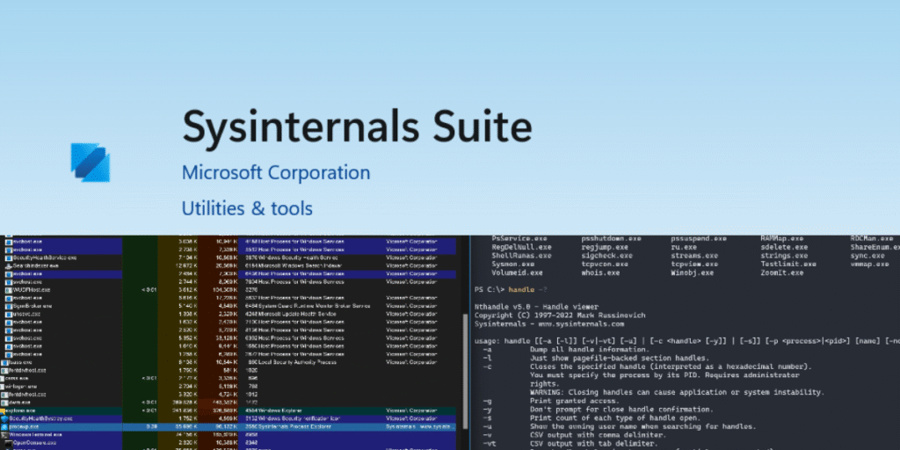
Task: Click 'Nthandle v5.0 - Handle viewer' line
Action: [x=536, y=307]
